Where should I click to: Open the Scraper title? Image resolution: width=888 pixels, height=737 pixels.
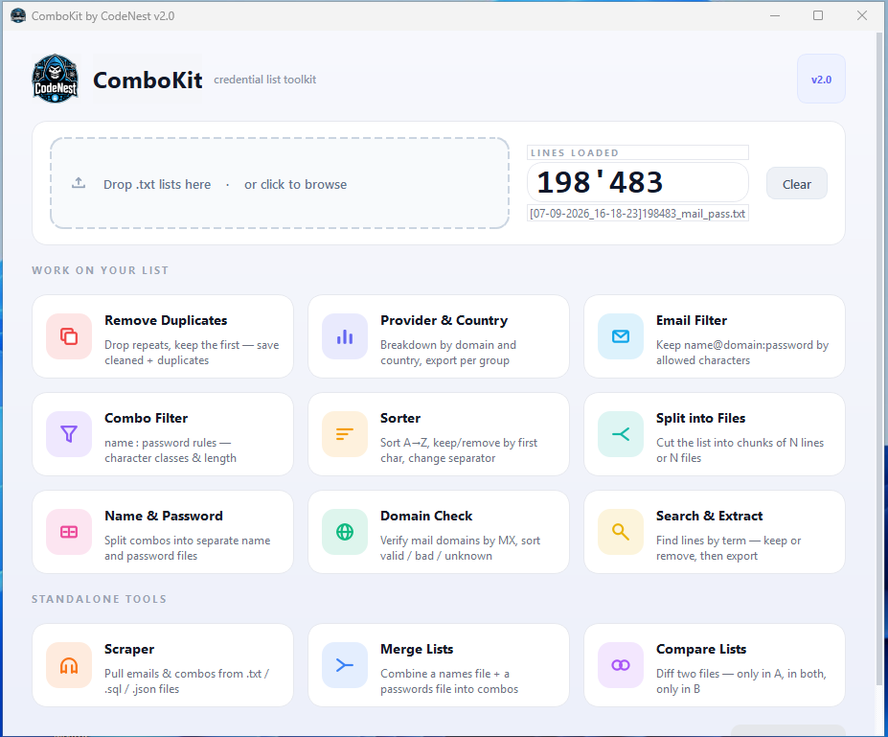coord(129,649)
